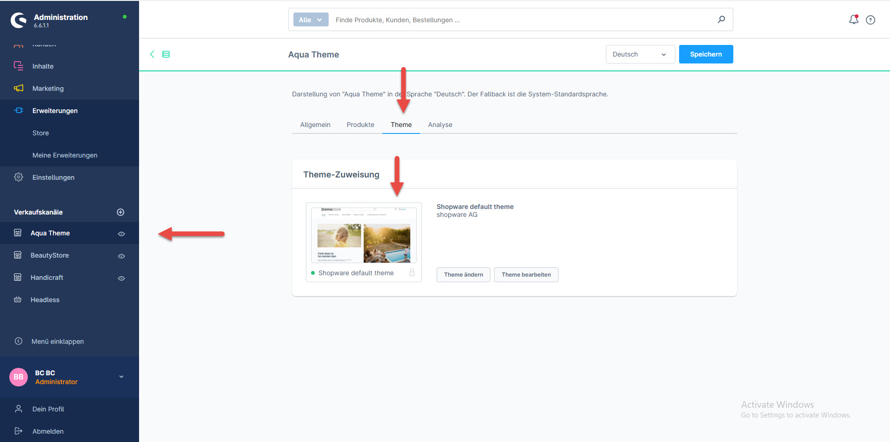
Task: Click the Einstellungen gear icon
Action: pyautogui.click(x=19, y=177)
